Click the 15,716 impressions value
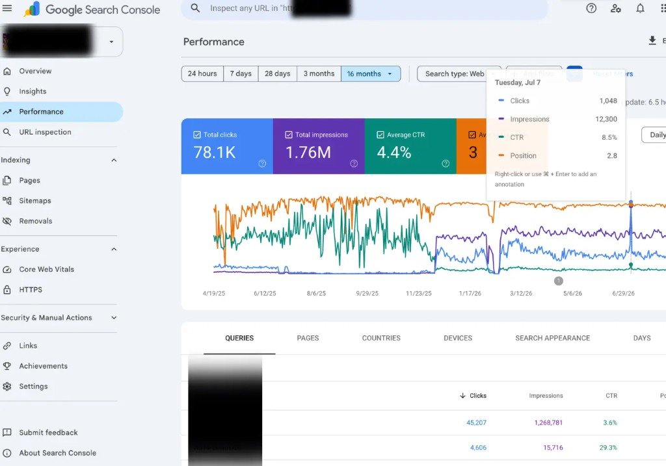This screenshot has width=666, height=466. coord(553,448)
